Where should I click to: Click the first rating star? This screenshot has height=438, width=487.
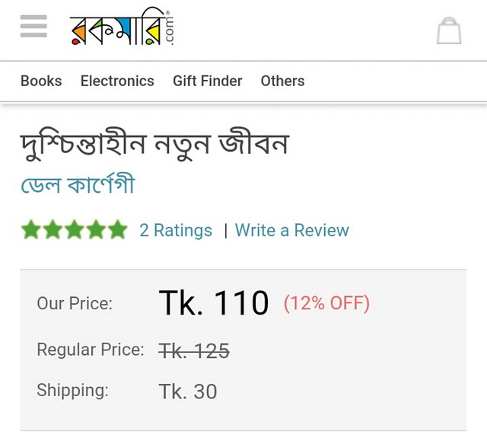point(31,230)
